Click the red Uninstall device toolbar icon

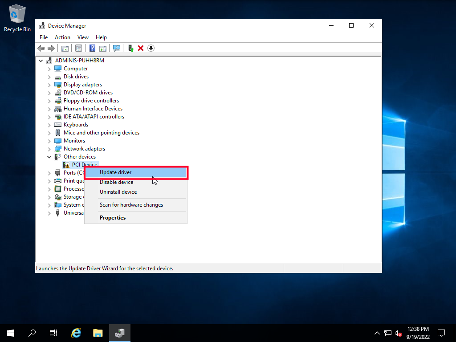[141, 48]
